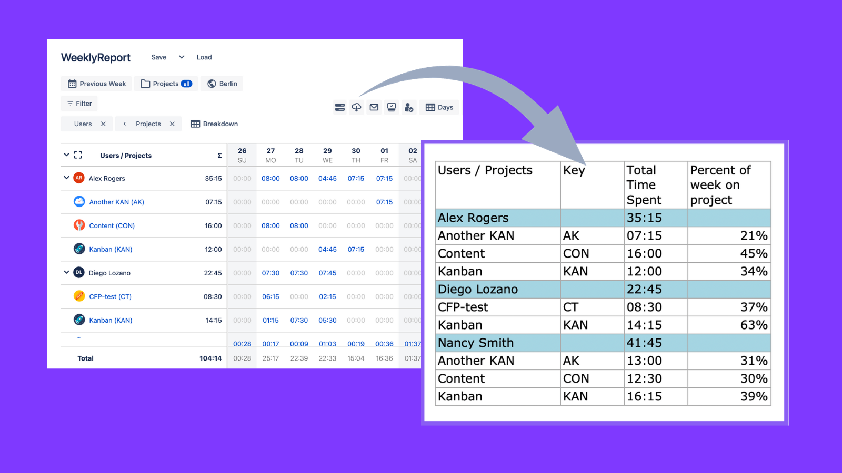Click the monitor with checkmark icon
The width and height of the screenshot is (842, 473).
tap(391, 107)
